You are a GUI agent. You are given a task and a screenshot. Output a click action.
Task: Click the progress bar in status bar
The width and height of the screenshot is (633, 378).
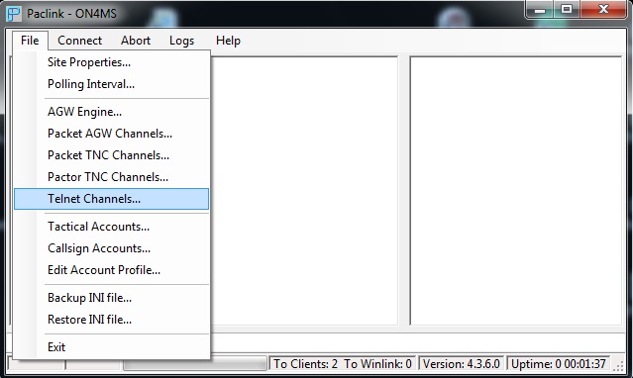tap(238, 364)
